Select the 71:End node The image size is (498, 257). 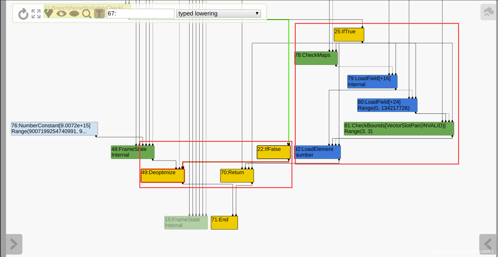(224, 223)
